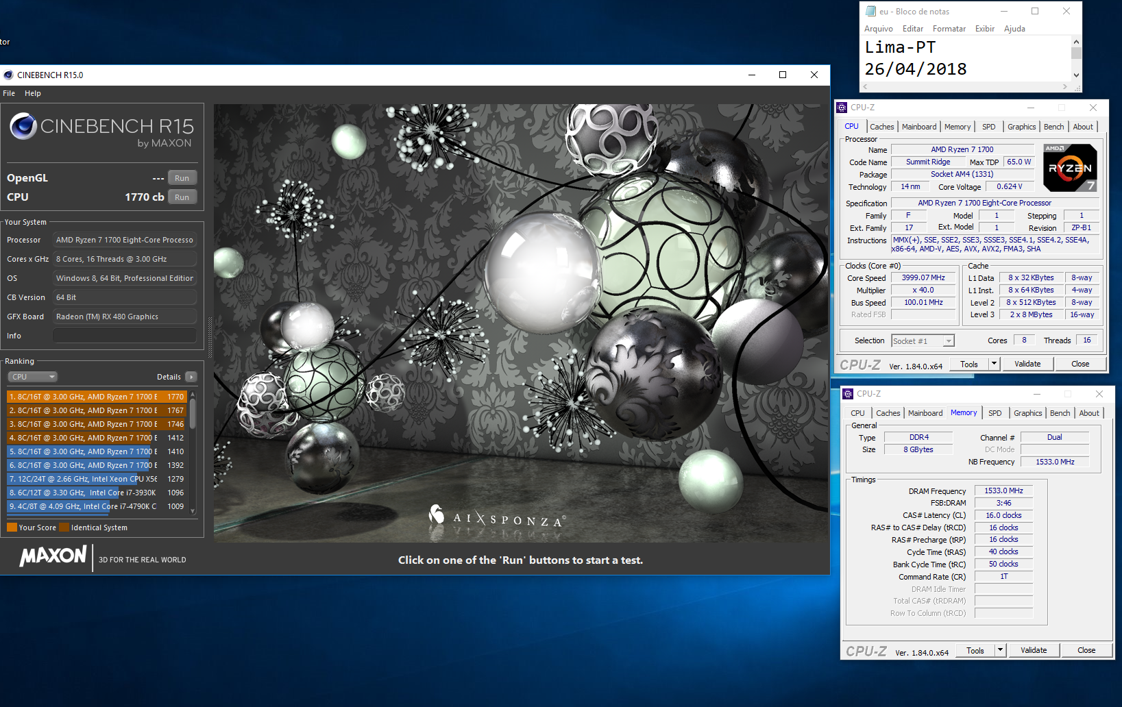This screenshot has width=1122, height=707.
Task: Open the File menu in Cinebench
Action: tap(9, 93)
